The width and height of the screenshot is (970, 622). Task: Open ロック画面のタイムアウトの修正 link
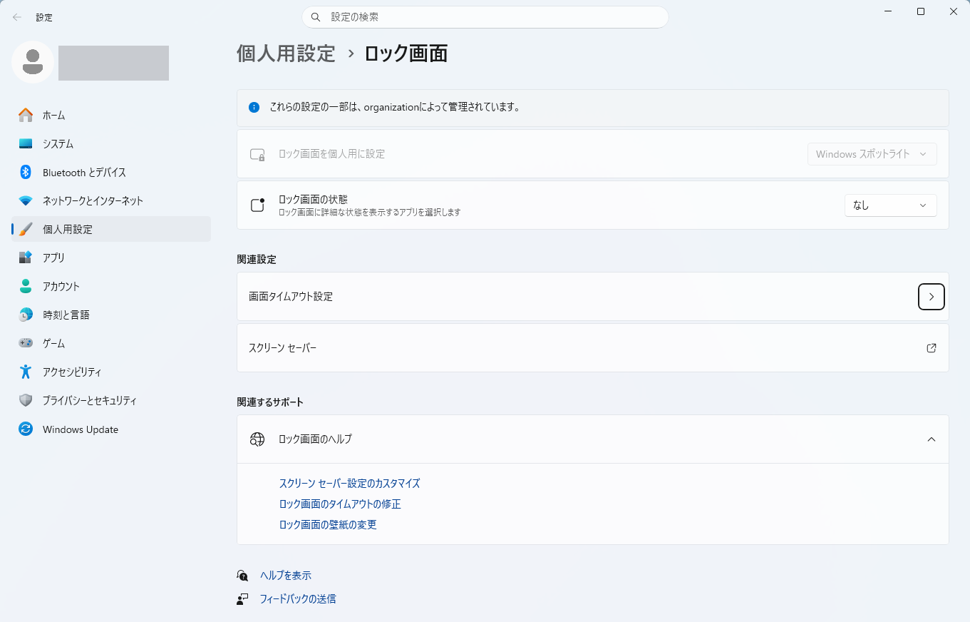point(340,504)
